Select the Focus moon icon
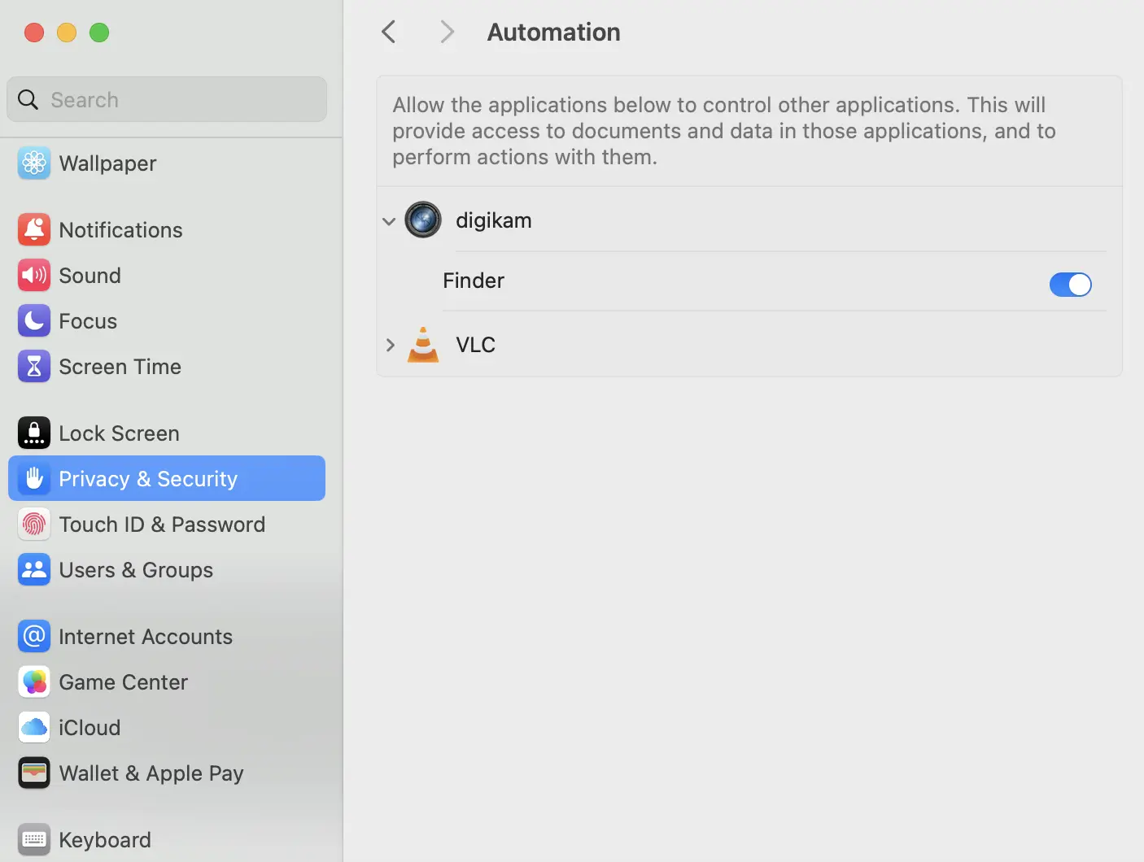The image size is (1144, 862). coord(34,321)
